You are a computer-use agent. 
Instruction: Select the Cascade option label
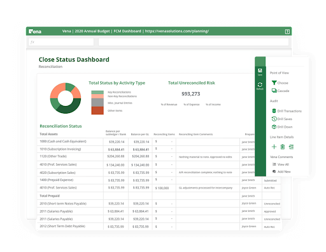pyautogui.click(x=283, y=91)
